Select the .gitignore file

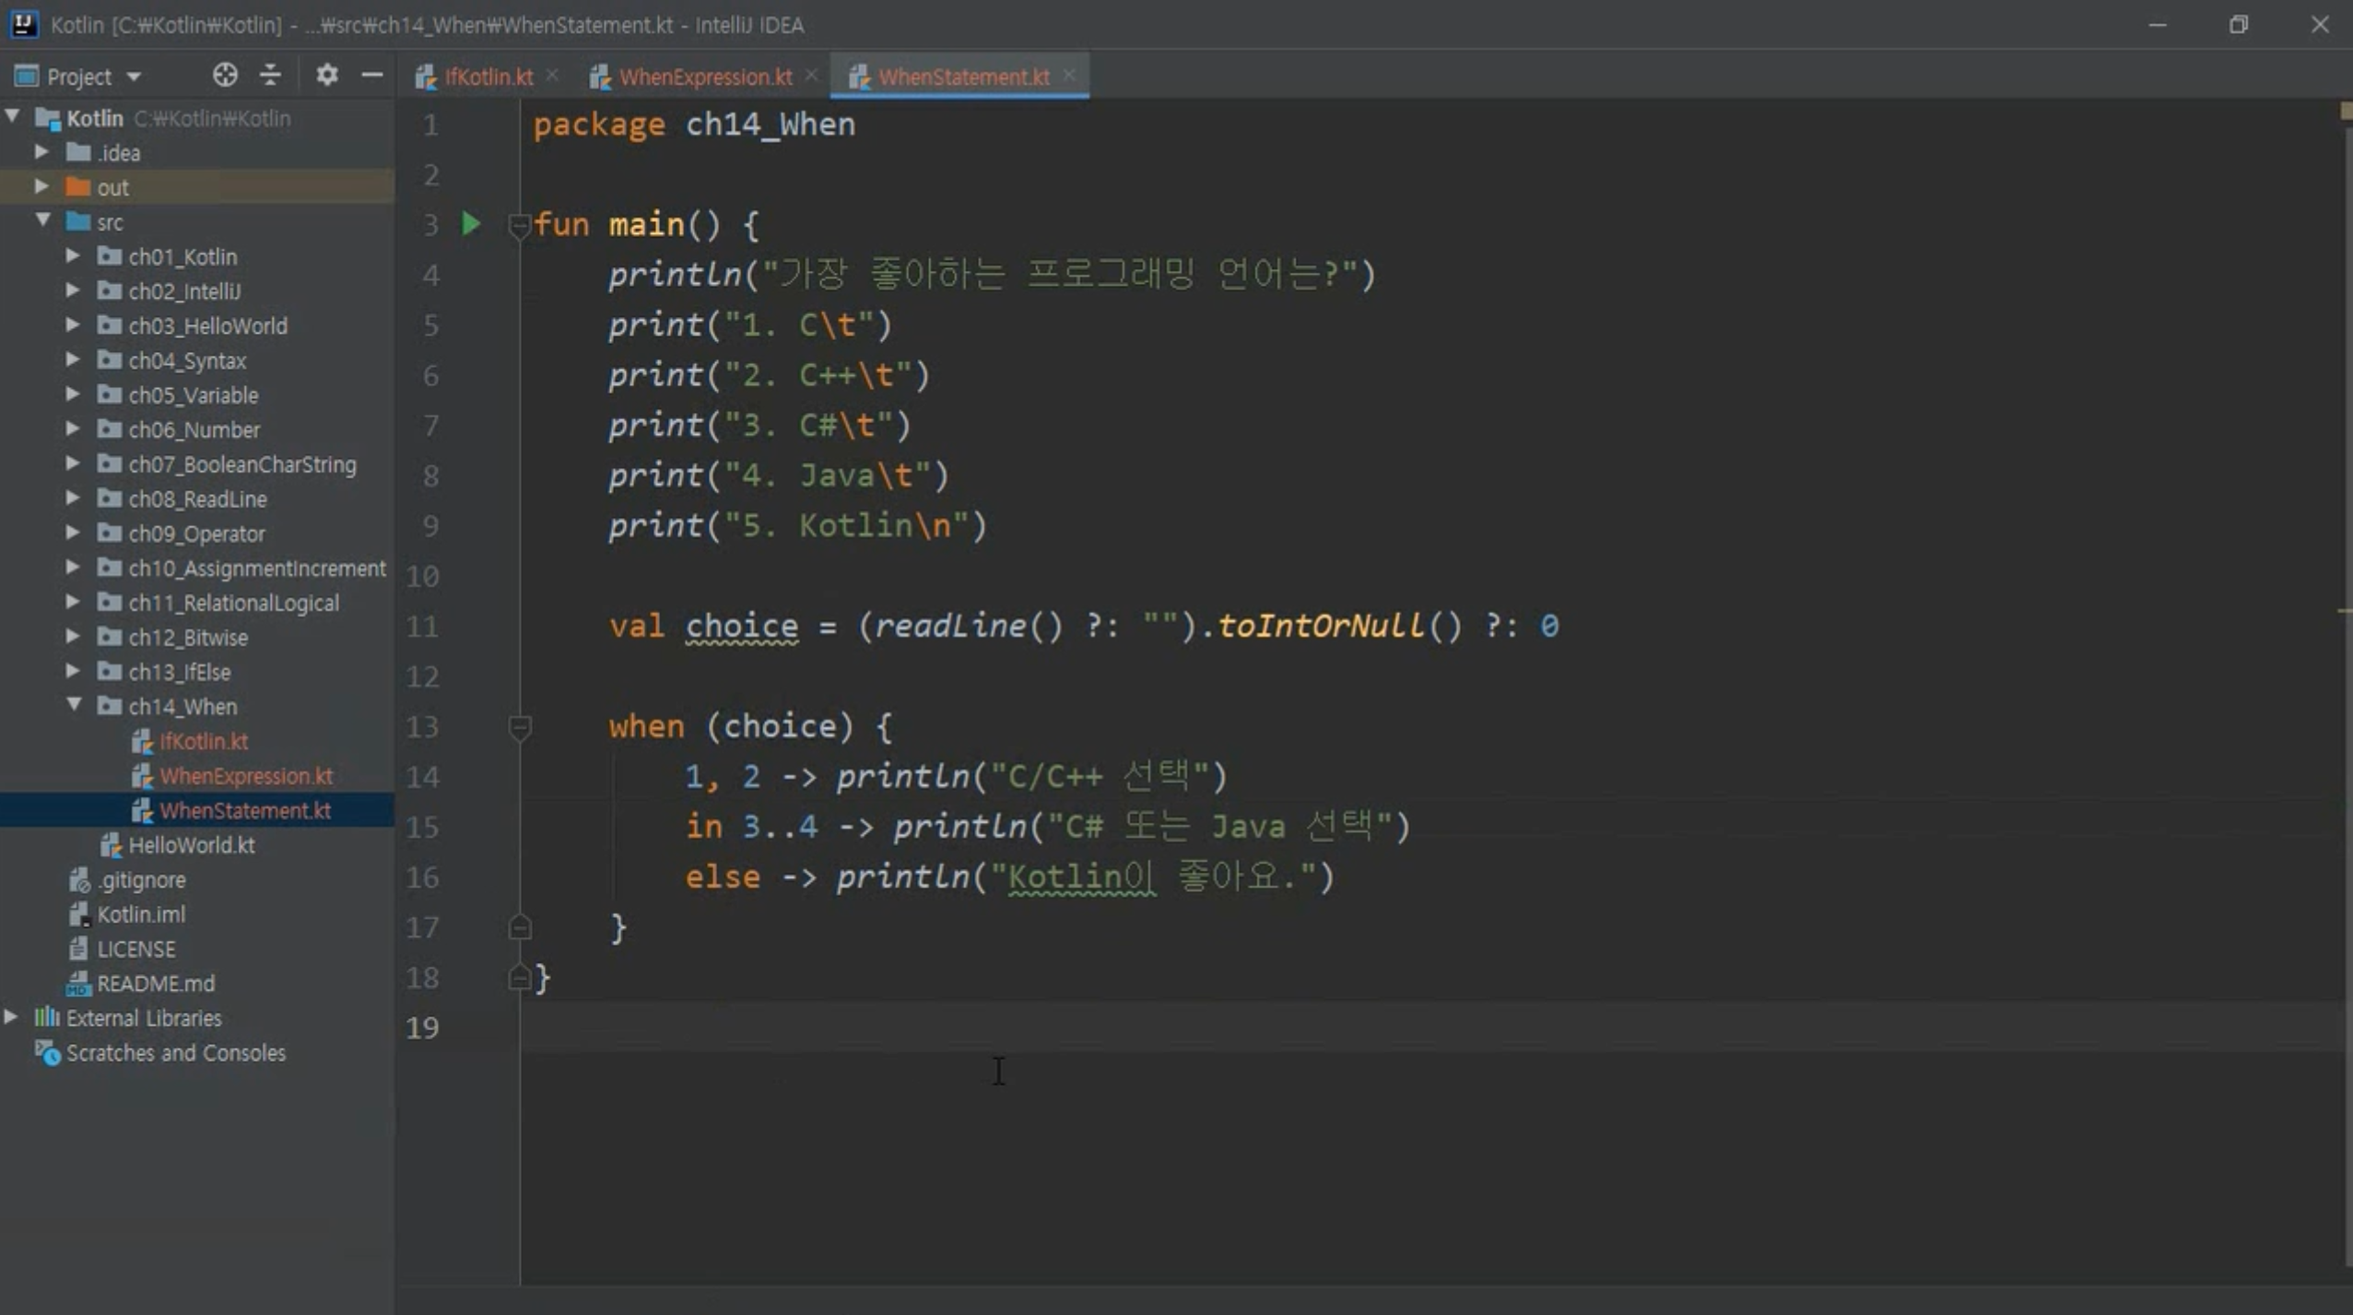point(142,880)
